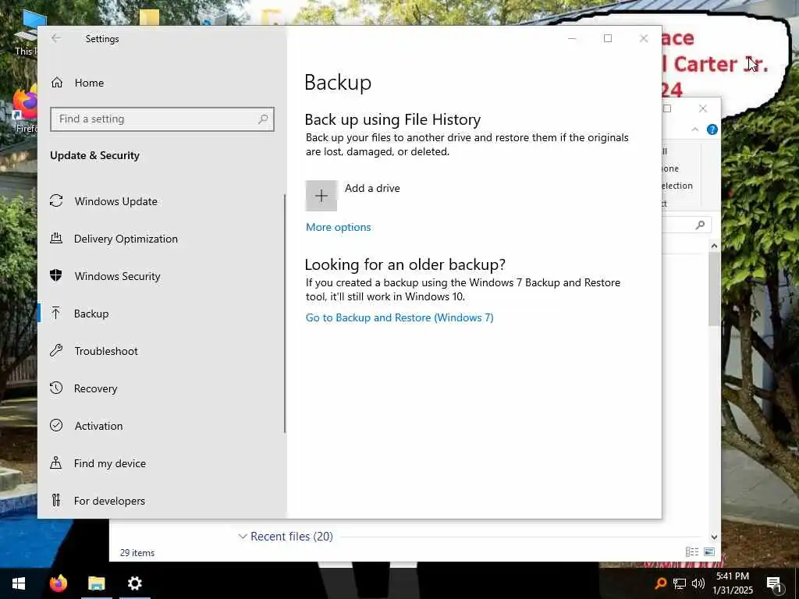Select the This PC desktop icon
799x599 pixels.
coord(26,34)
